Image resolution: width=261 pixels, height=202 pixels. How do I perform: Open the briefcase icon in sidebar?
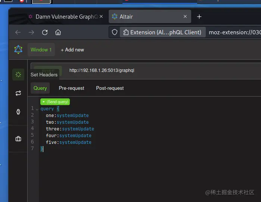[x=18, y=139]
